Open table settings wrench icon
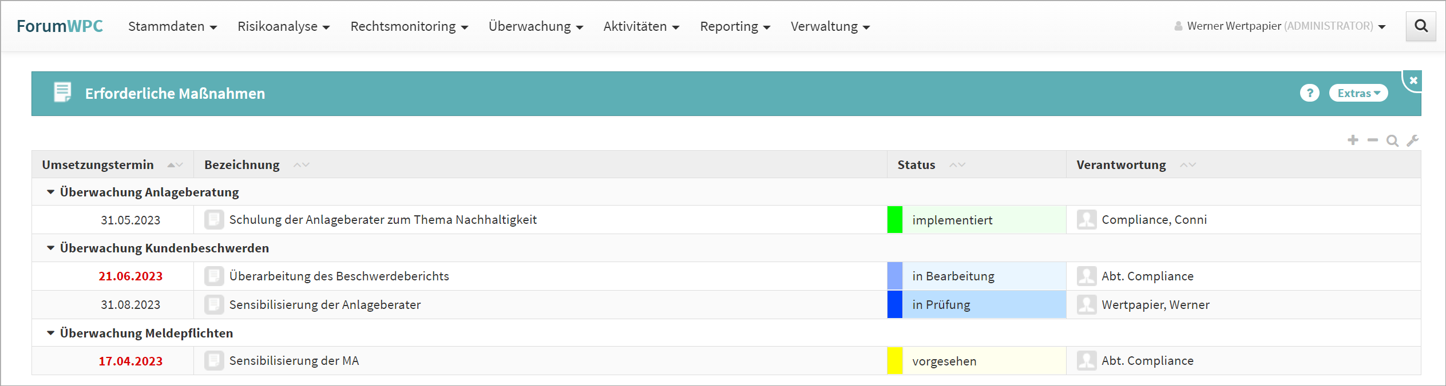1446x386 pixels. point(1412,140)
